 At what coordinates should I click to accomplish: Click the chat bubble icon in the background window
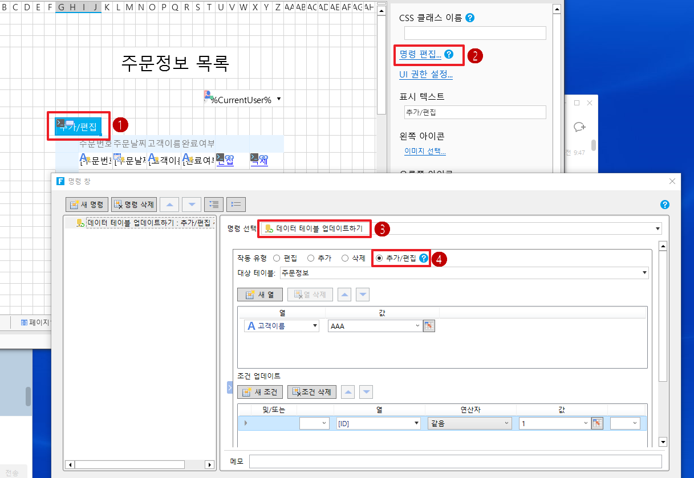[579, 127]
